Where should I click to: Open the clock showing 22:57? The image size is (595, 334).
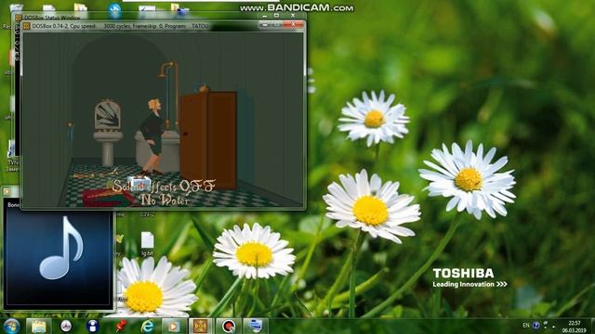click(575, 327)
